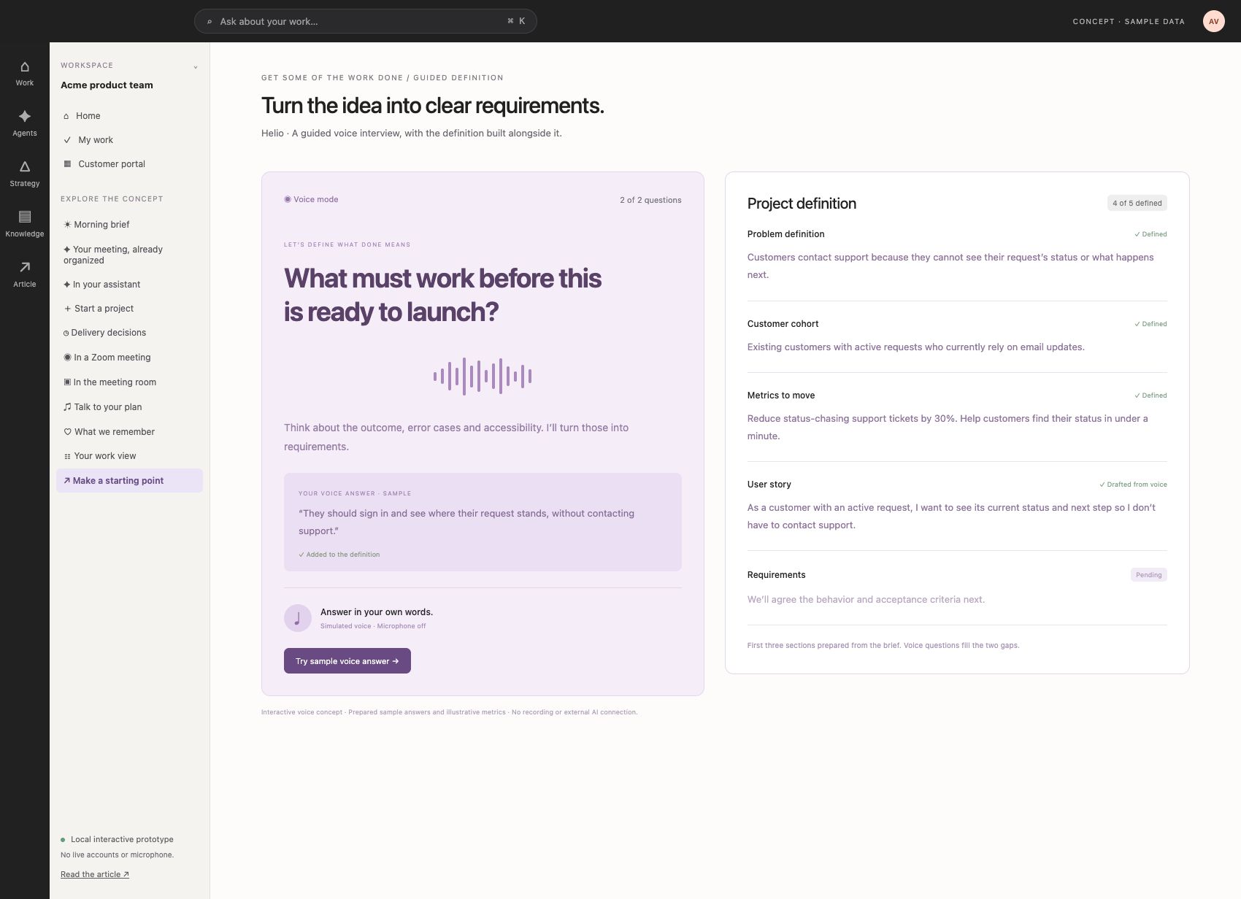
Task: Click the 4 of 5 defined badge
Action: pyautogui.click(x=1137, y=203)
